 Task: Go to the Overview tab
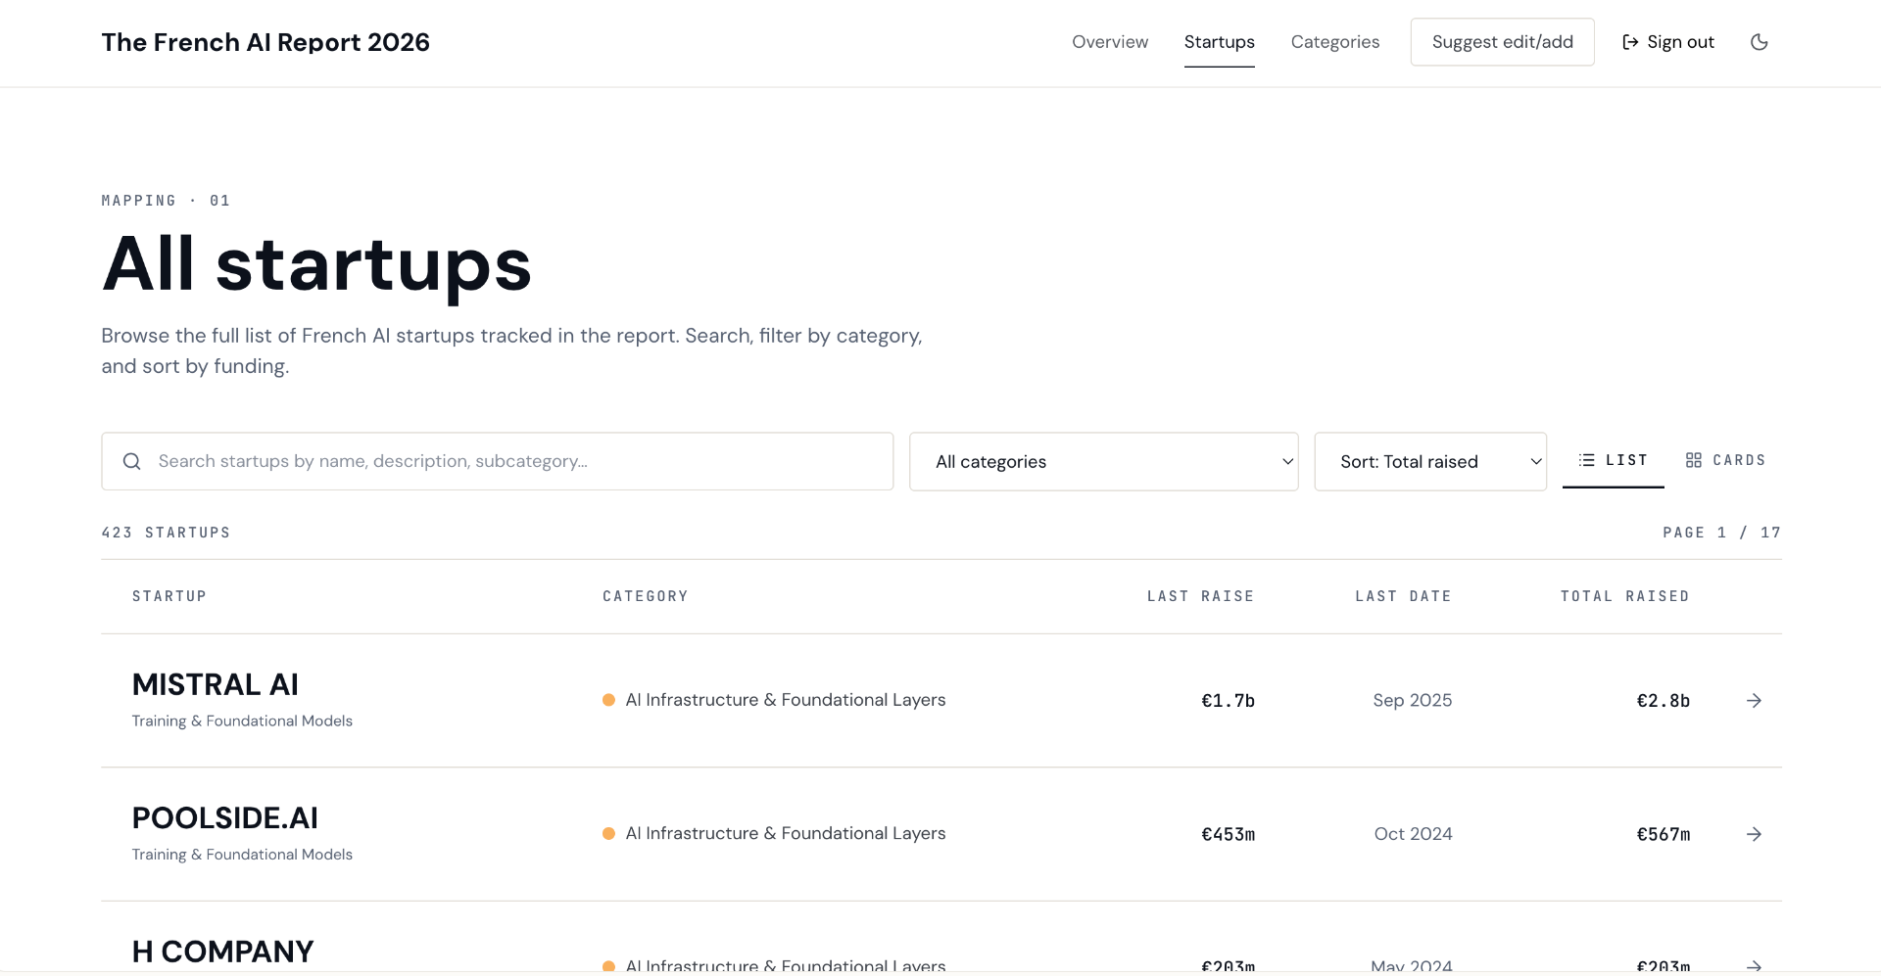pyautogui.click(x=1110, y=42)
